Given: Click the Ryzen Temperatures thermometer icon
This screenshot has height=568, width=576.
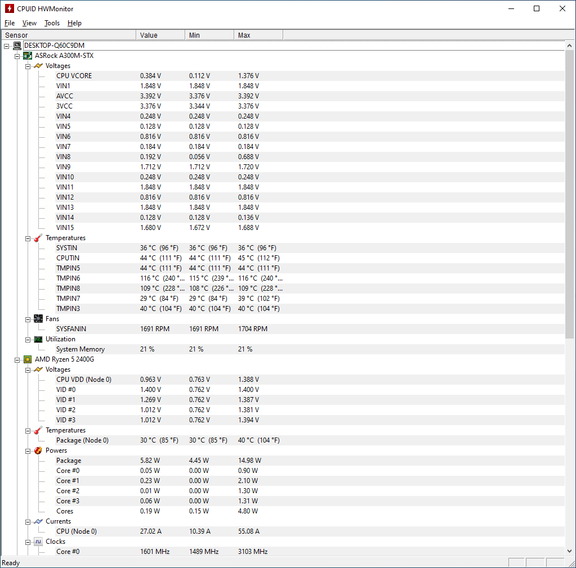Looking at the screenshot, I should coord(38,430).
